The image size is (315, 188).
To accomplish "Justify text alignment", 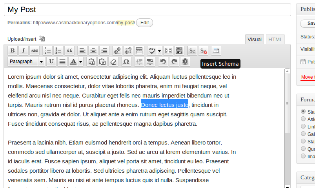I will (62, 61).
